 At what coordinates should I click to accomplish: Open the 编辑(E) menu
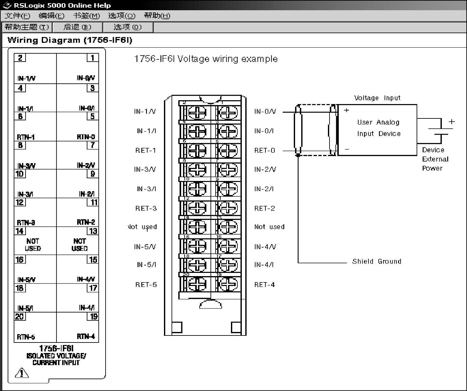pyautogui.click(x=51, y=16)
